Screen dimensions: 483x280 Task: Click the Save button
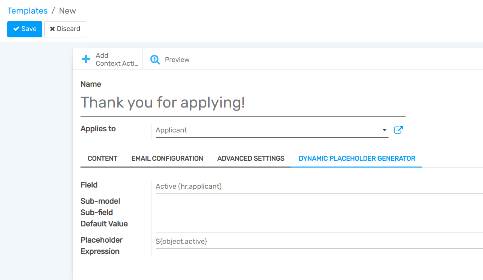coord(25,29)
